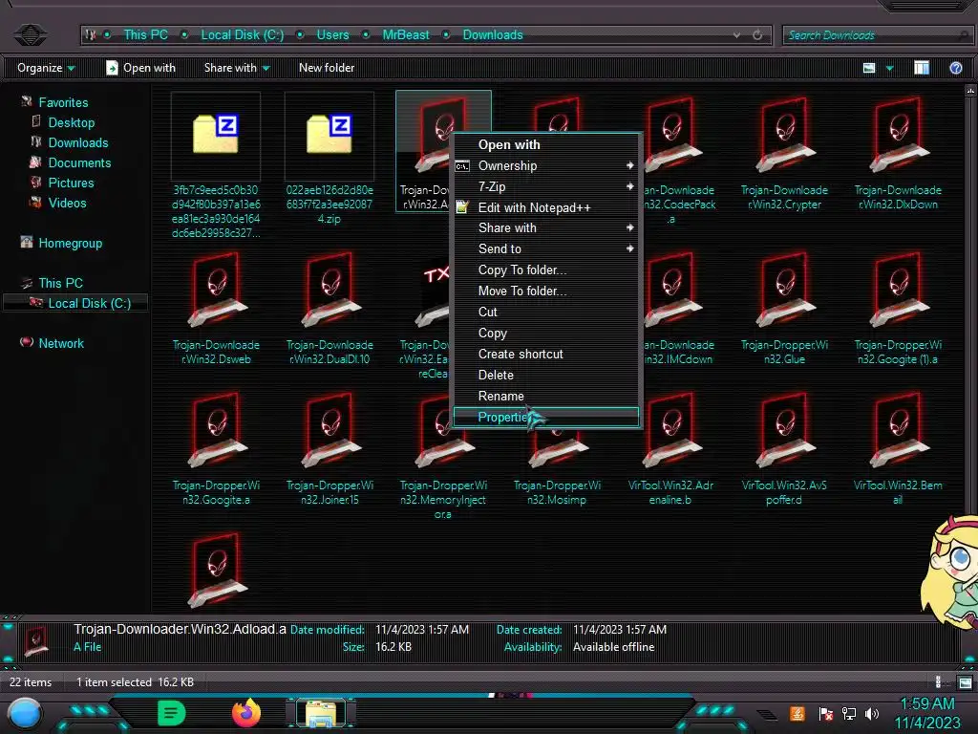
Task: Click Properties in the context menu
Action: (546, 417)
